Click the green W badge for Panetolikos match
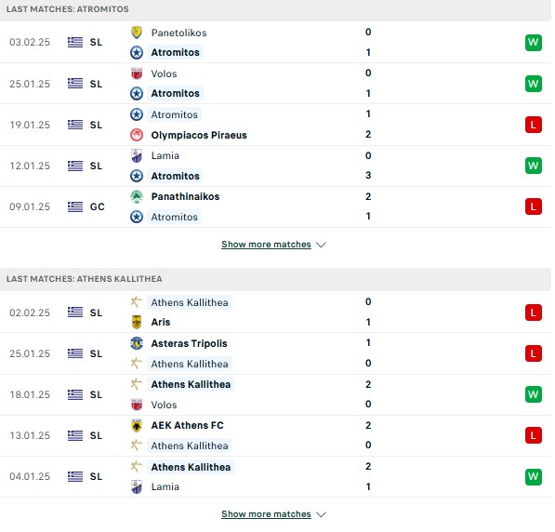The width and height of the screenshot is (555, 532). (534, 43)
